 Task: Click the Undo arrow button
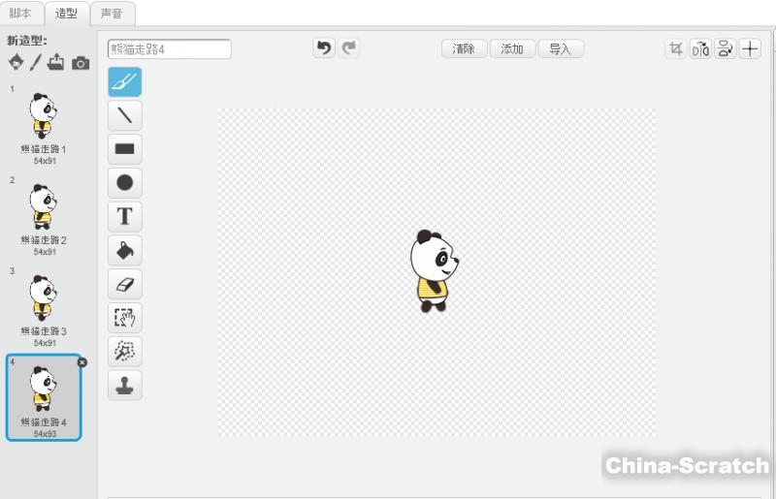324,48
